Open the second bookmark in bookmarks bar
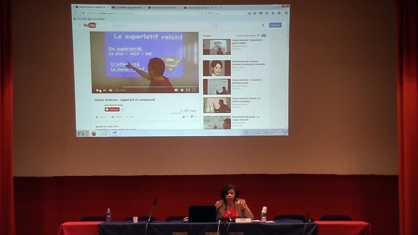 96,19
